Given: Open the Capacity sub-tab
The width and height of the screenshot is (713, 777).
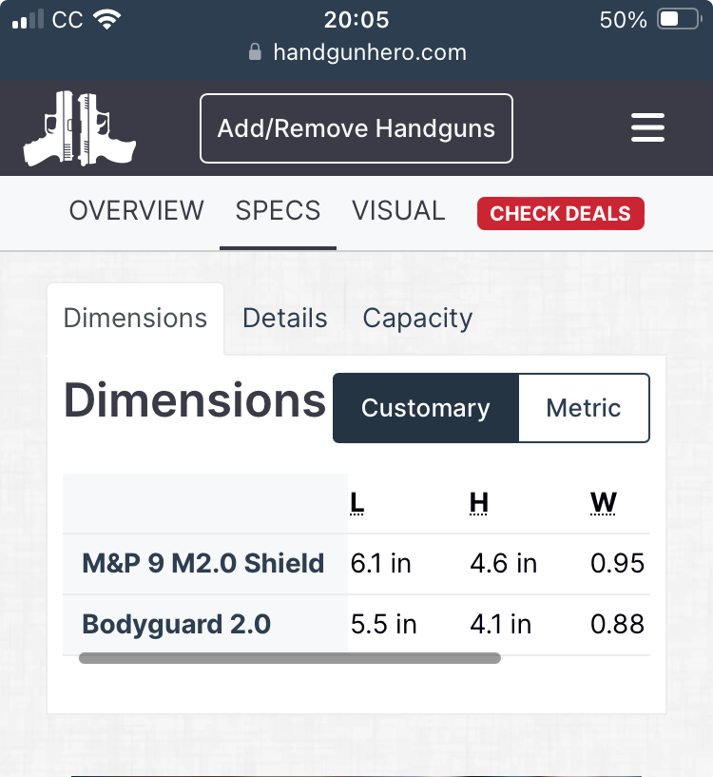Looking at the screenshot, I should (x=417, y=319).
